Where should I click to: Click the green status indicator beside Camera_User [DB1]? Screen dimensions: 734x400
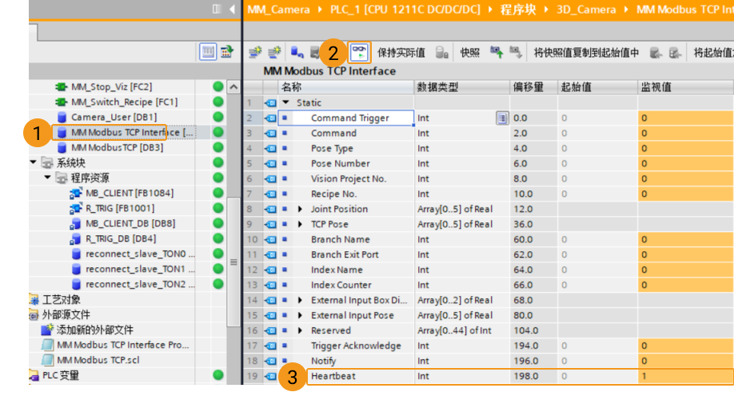[217, 118]
